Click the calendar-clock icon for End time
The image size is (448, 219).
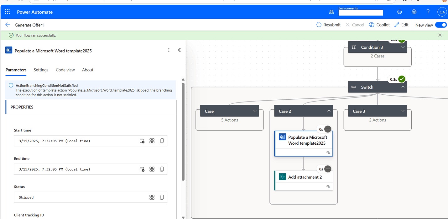tap(142, 169)
